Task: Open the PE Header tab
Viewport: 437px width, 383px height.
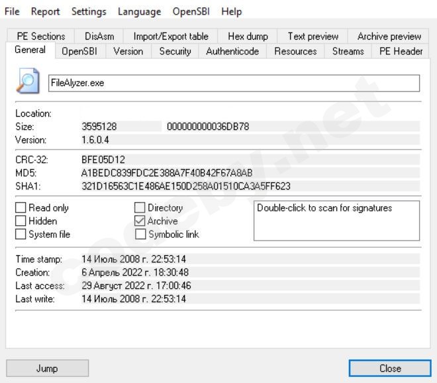Action: tap(401, 51)
